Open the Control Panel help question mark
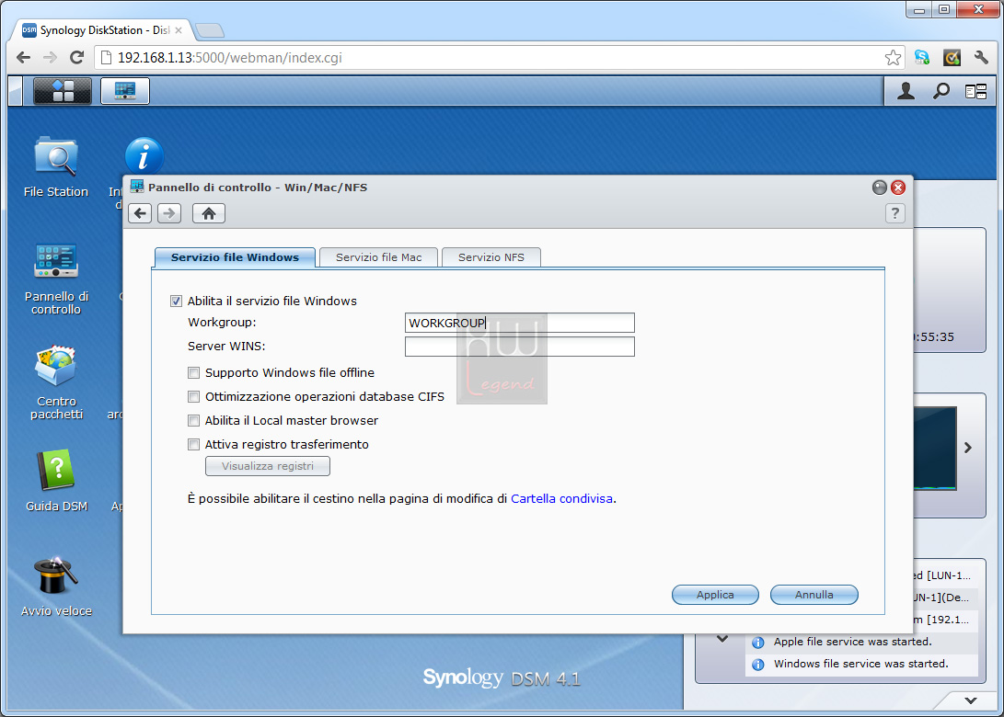The image size is (1004, 717). coord(895,213)
